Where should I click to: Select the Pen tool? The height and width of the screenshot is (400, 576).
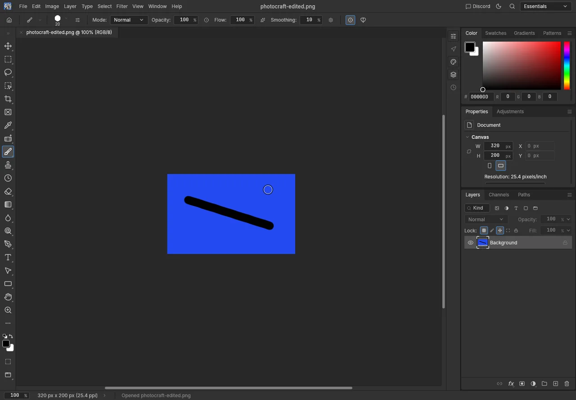coord(8,244)
